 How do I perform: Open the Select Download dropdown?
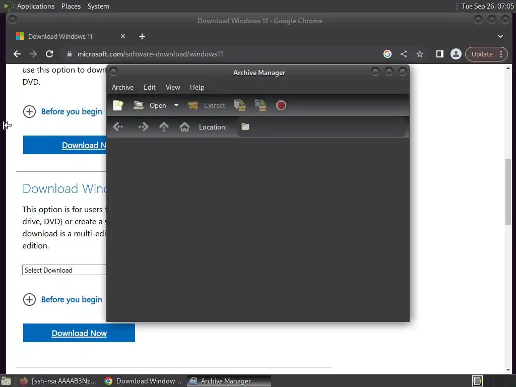(64, 270)
